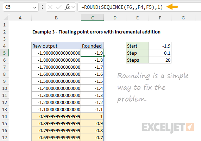Click the 'Steps' label cell

click(137, 60)
